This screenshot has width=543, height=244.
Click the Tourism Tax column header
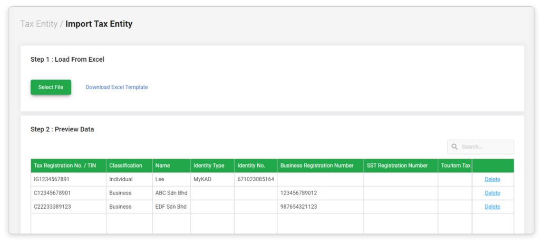[x=455, y=165]
